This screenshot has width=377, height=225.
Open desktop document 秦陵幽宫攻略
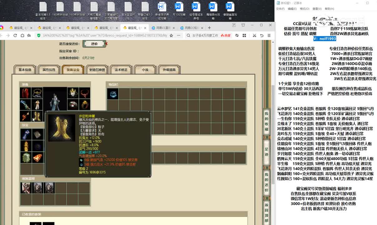pyautogui.click(x=230, y=11)
